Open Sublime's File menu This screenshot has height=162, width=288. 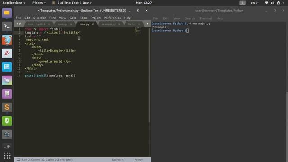pos(18,18)
